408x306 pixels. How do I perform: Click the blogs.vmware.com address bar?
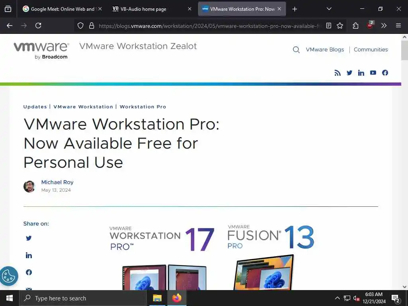coord(210,26)
